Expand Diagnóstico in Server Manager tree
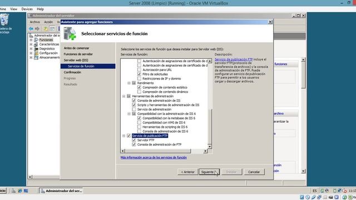The image size is (356, 200). (x=31, y=49)
